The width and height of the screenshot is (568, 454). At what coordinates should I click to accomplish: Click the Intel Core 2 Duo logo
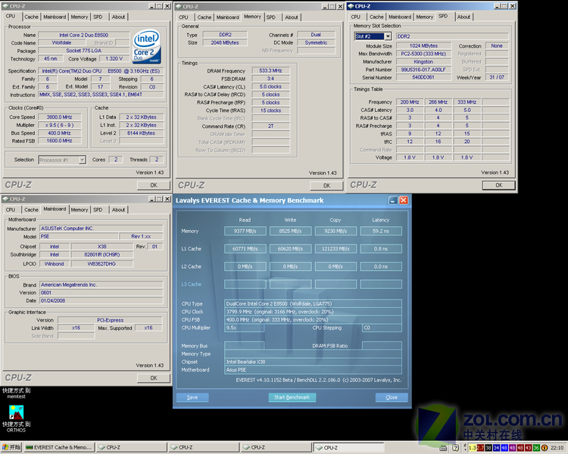147,47
